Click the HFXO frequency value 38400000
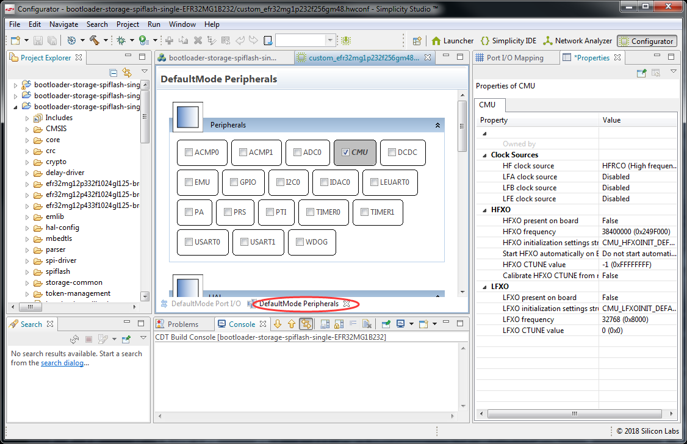Image resolution: width=687 pixels, height=444 pixels. pos(636,232)
